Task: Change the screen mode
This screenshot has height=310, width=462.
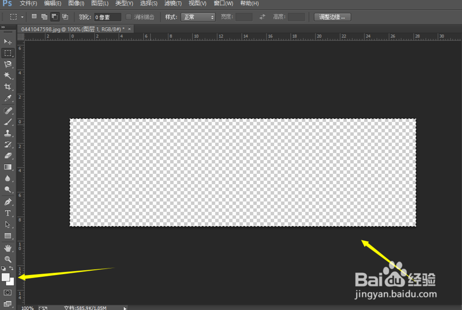Action: [x=8, y=304]
